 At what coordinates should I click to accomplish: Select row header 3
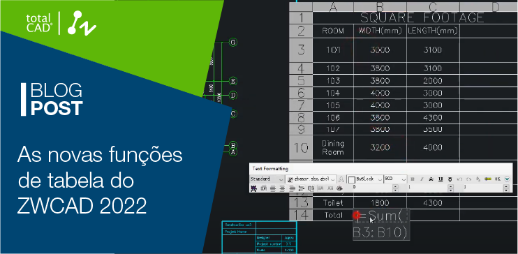pyautogui.click(x=301, y=50)
